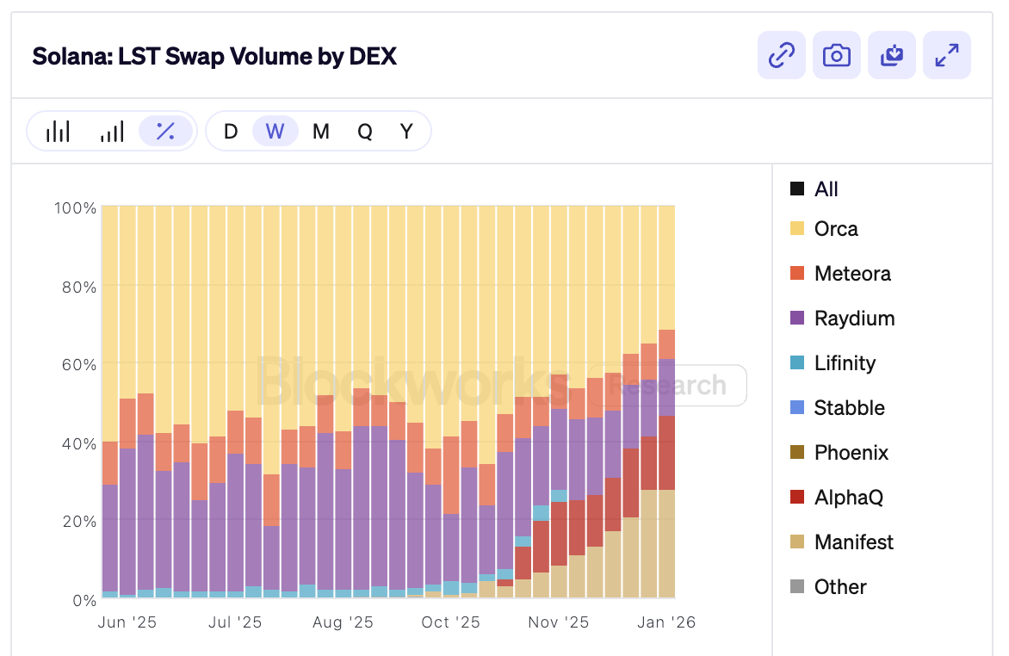
Task: Select the Weekly (W) timeframe
Action: pos(275,131)
